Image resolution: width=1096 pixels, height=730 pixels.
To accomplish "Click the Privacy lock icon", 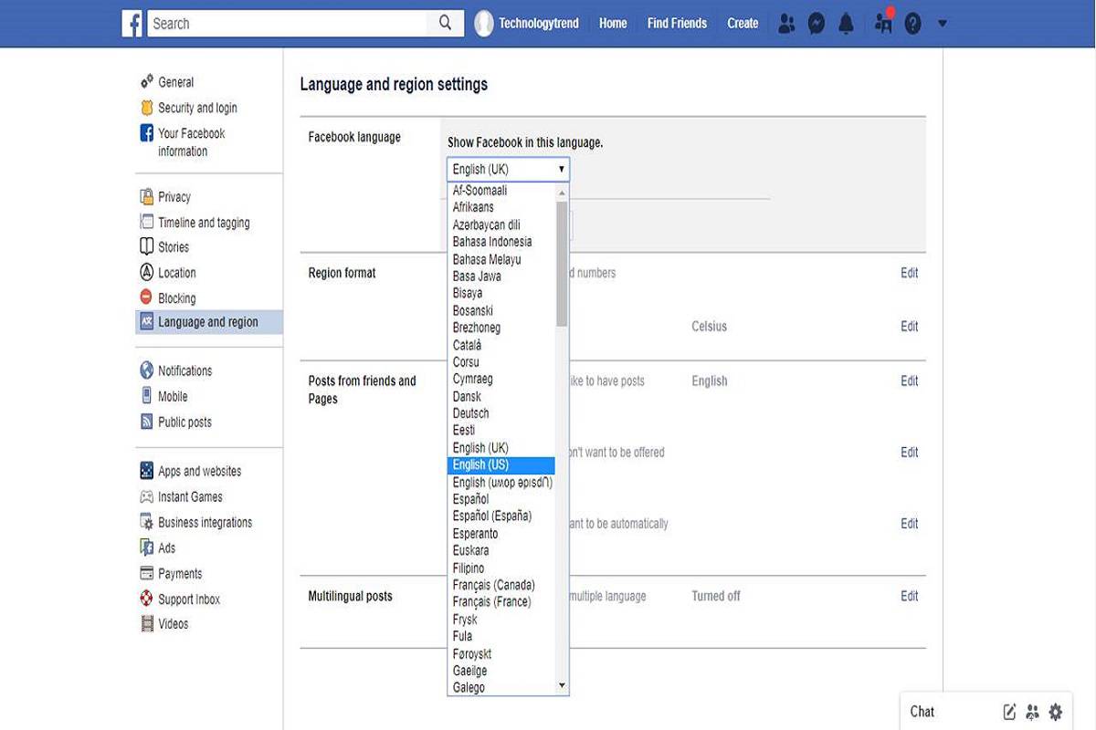I will click(146, 196).
